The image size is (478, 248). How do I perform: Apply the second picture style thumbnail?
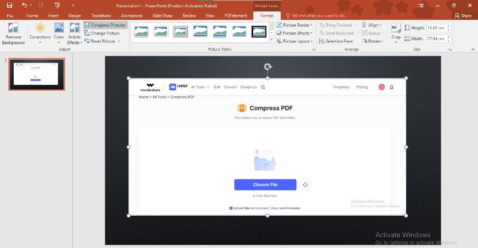[161, 32]
